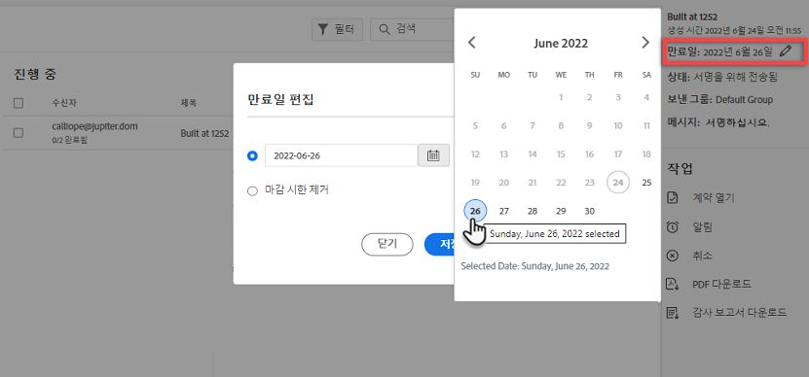
Task: Click the Built at 1252 table title cell
Action: [204, 133]
